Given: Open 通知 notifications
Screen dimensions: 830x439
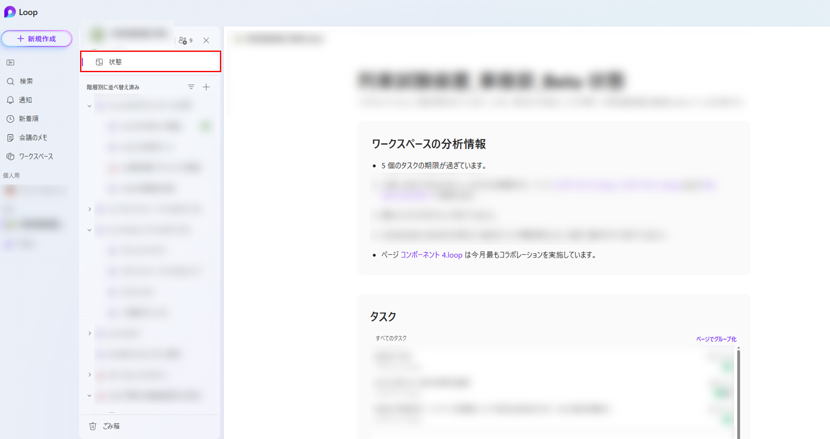Looking at the screenshot, I should (19, 100).
